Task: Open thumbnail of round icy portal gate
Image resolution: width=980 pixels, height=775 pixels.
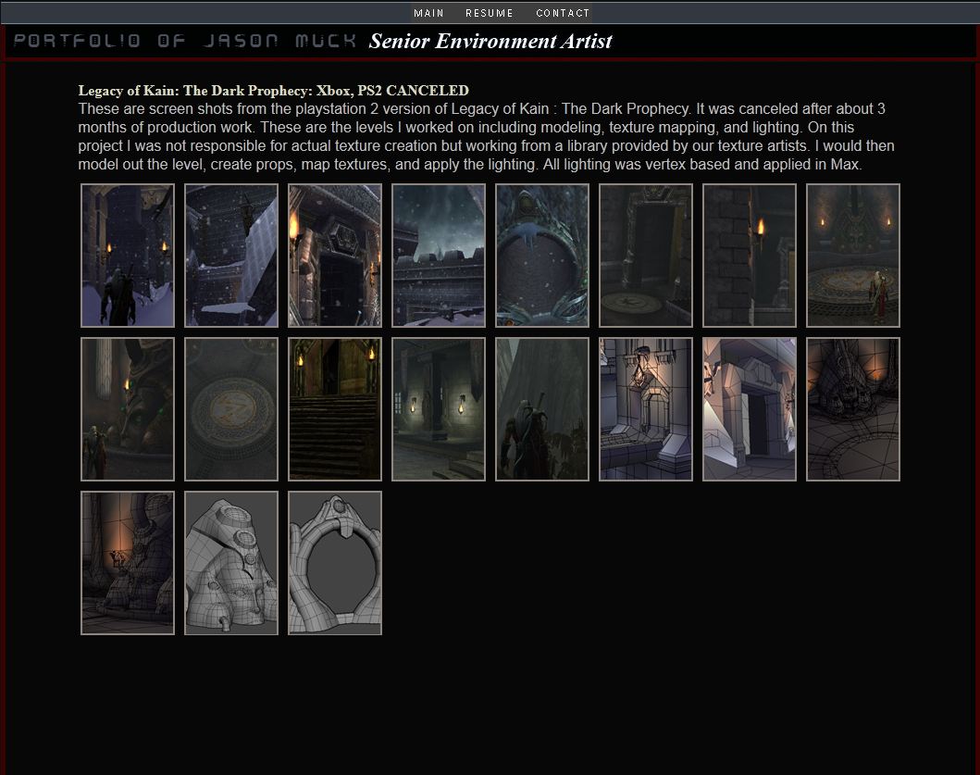Action: (542, 256)
